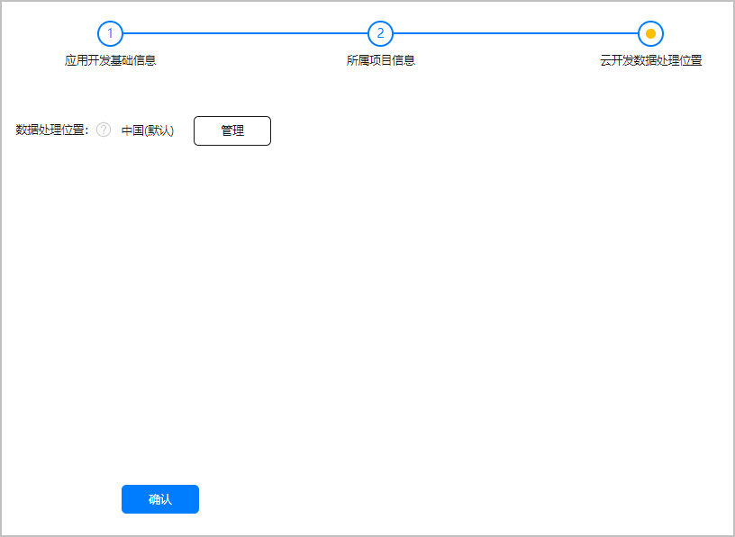Click the help question mark icon

click(x=104, y=130)
